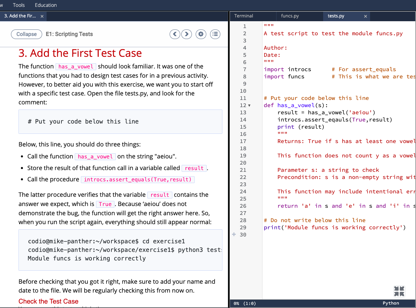
Task: Click the plus icon beside line 30
Action: point(234,234)
